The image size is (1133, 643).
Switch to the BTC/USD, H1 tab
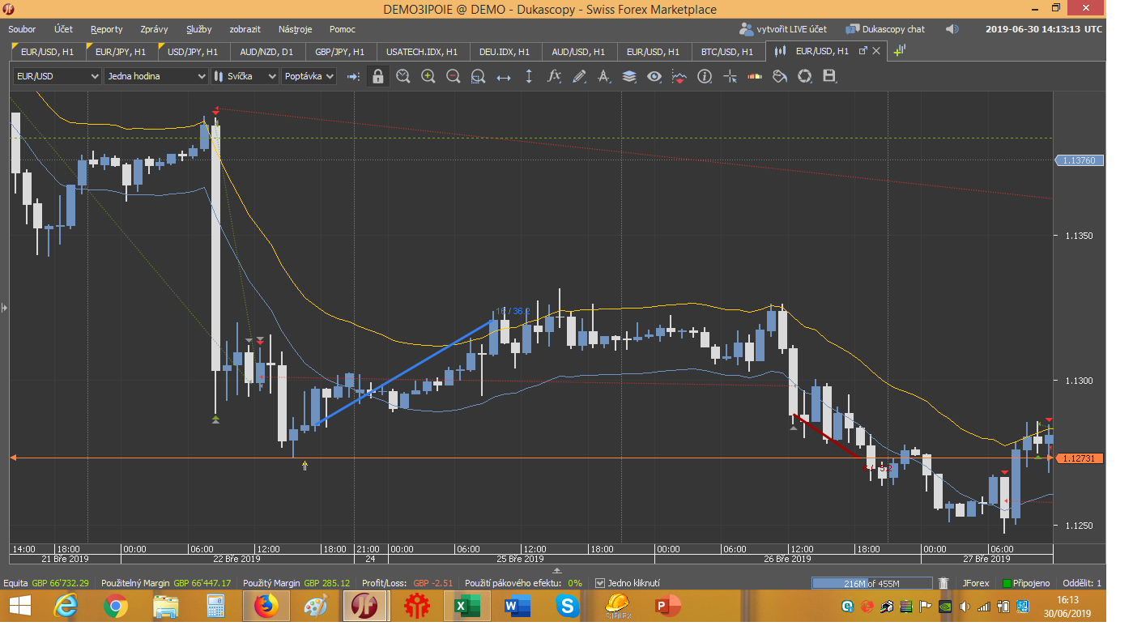727,51
